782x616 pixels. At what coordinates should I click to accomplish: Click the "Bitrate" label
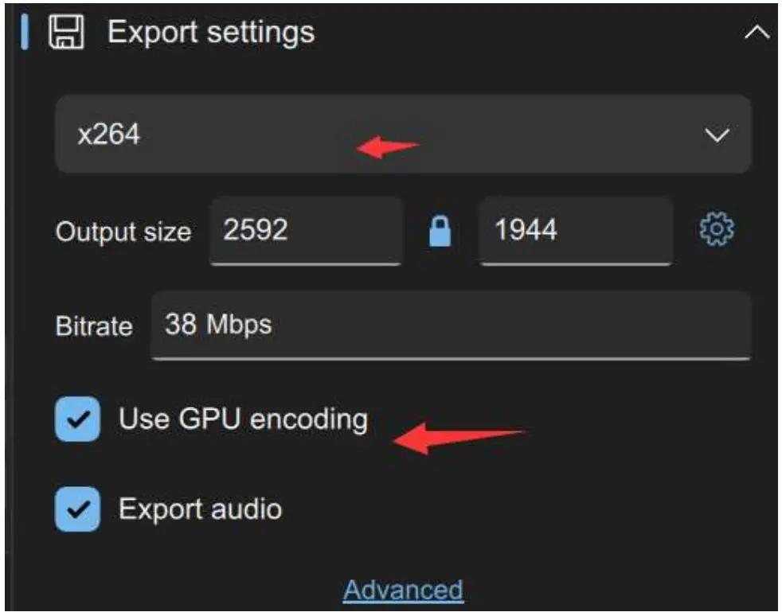click(93, 326)
